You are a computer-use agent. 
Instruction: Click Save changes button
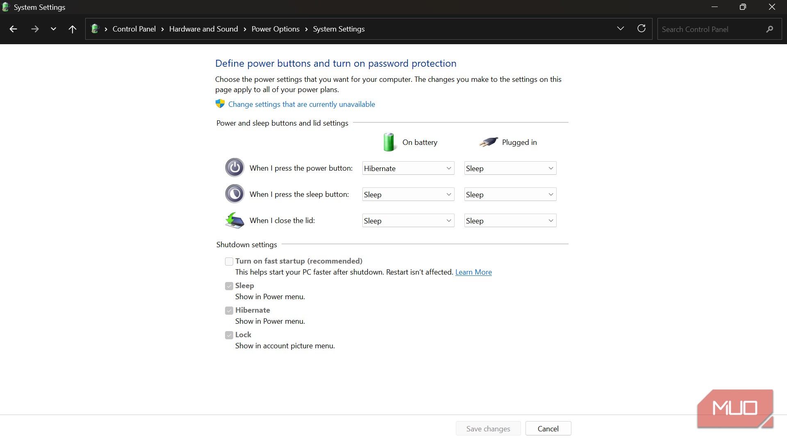click(488, 428)
